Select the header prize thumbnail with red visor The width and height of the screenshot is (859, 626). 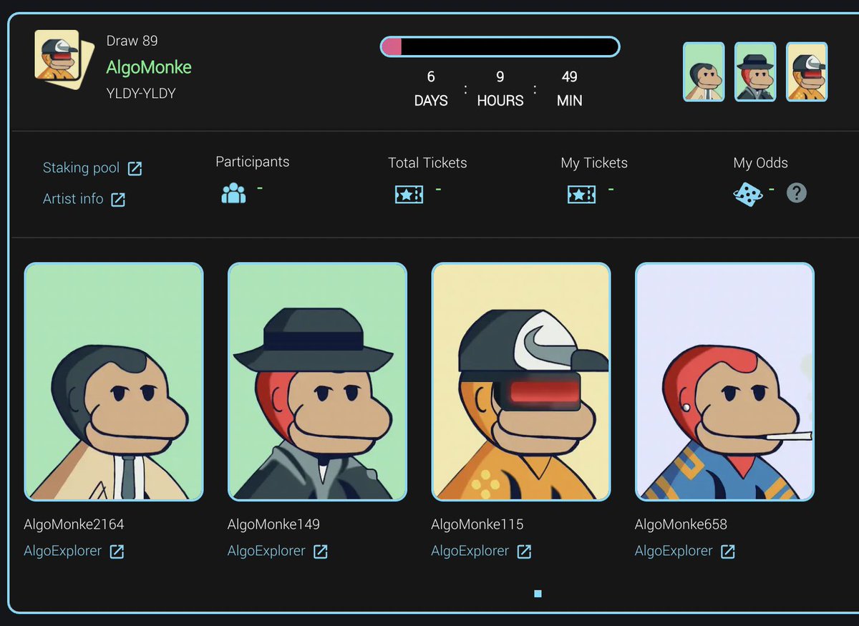point(807,72)
